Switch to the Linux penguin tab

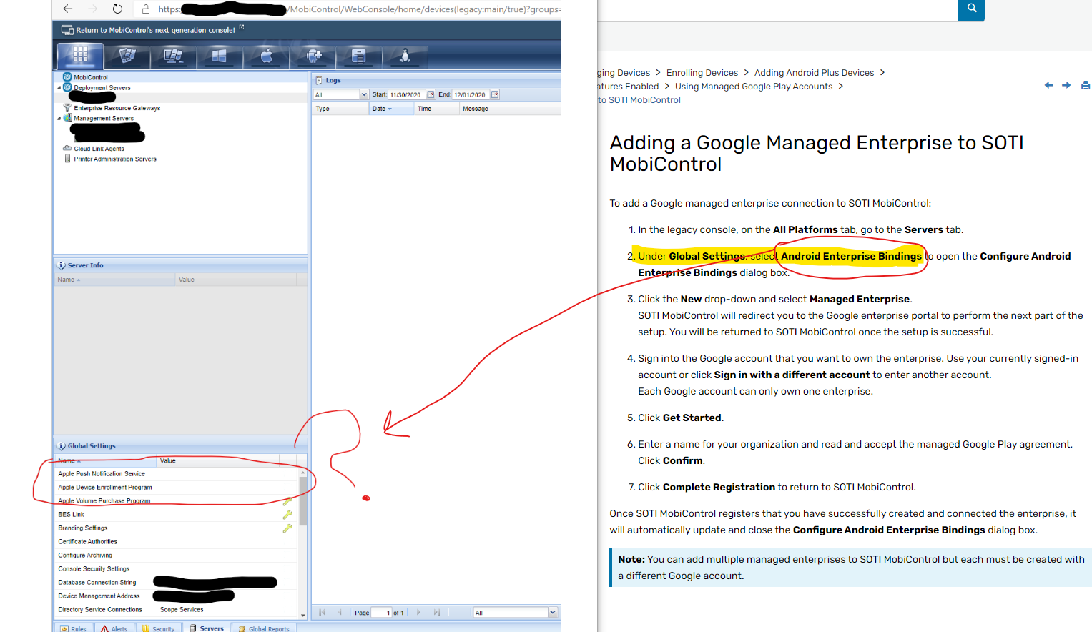[x=405, y=56]
